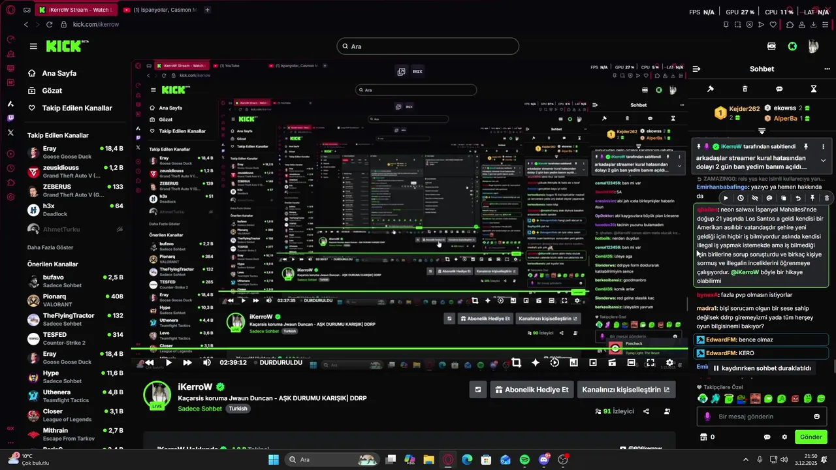836x470 pixels.
Task: Open the chat moderation hammer tool
Action: pos(711,89)
